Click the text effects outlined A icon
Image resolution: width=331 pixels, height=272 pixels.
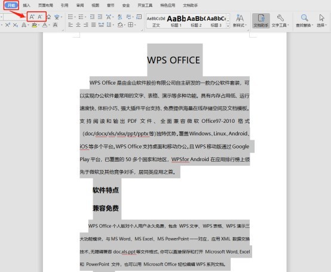coord(24,25)
